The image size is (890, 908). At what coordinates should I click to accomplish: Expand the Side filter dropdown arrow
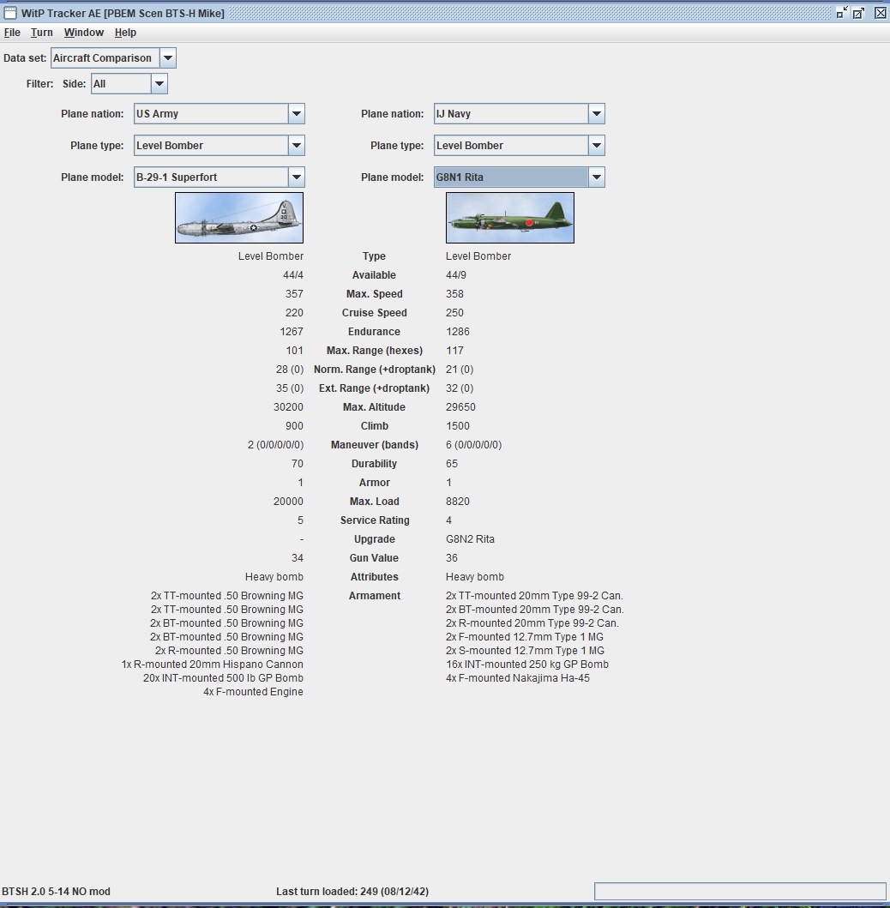tap(159, 84)
